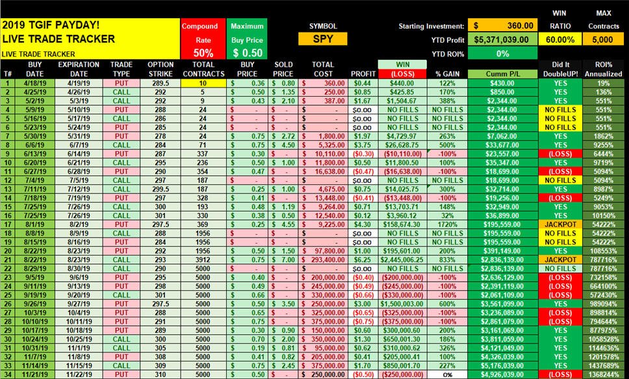The width and height of the screenshot is (629, 379).
Task: Select buy date 11/21/19 cell
Action: 35,374
